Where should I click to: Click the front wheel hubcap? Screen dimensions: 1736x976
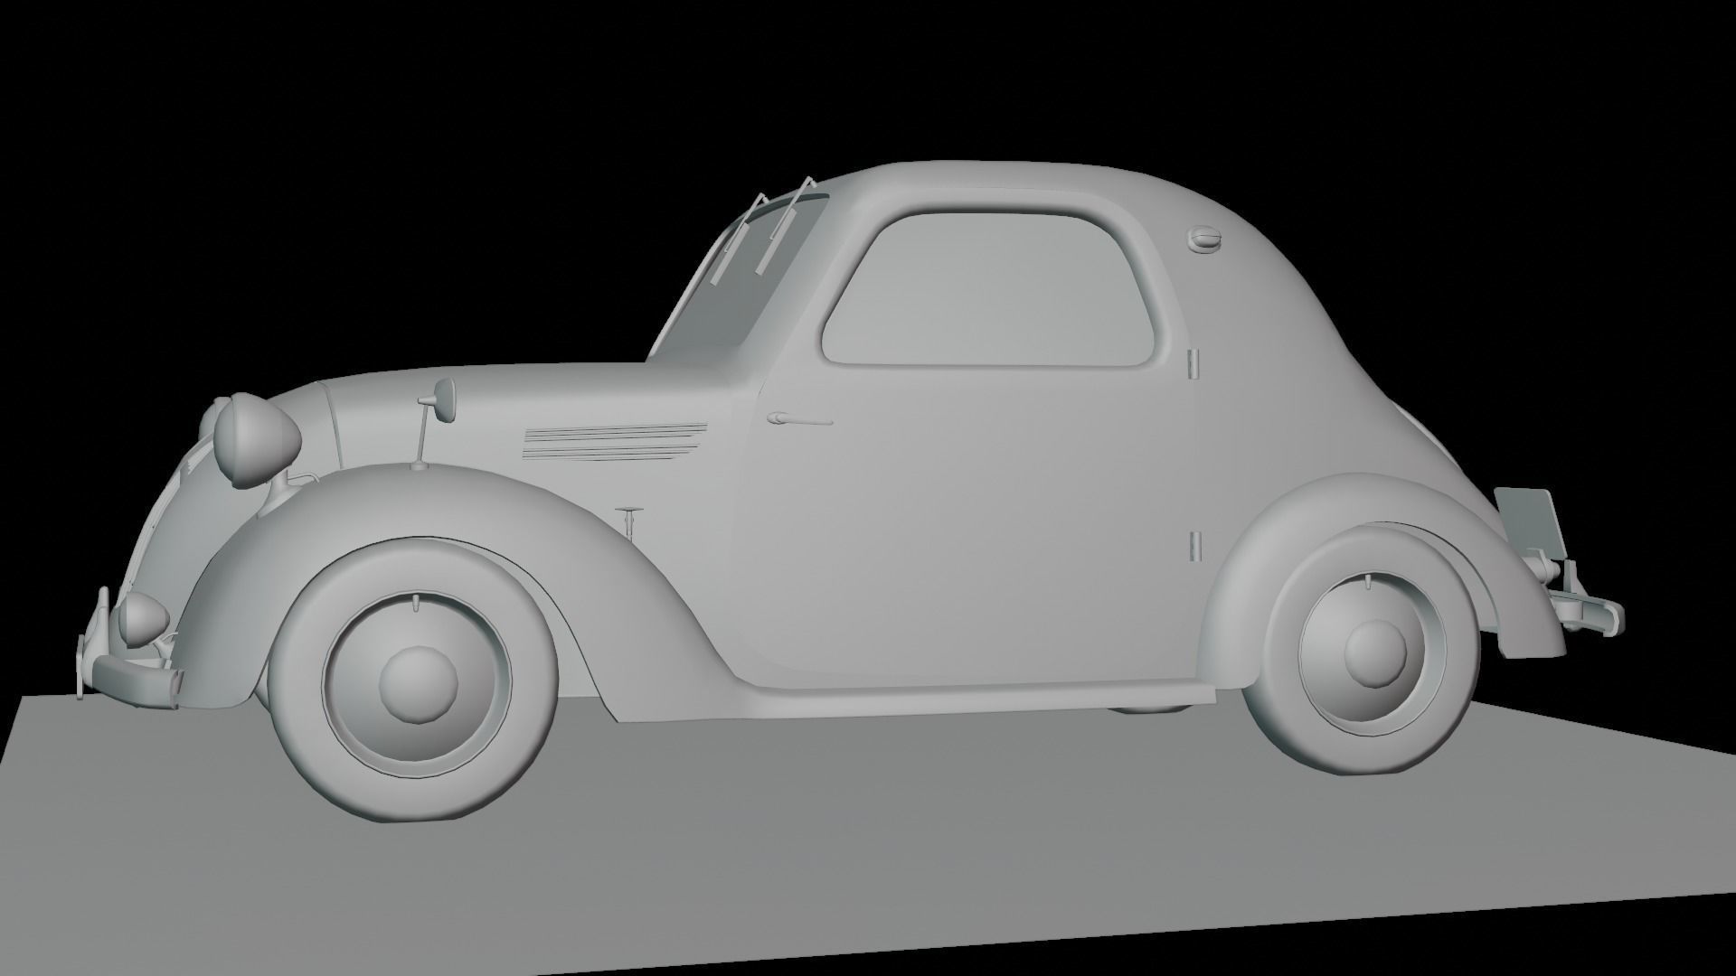tap(416, 684)
